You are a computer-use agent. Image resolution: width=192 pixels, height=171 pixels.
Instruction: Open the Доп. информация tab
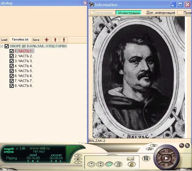point(160,13)
